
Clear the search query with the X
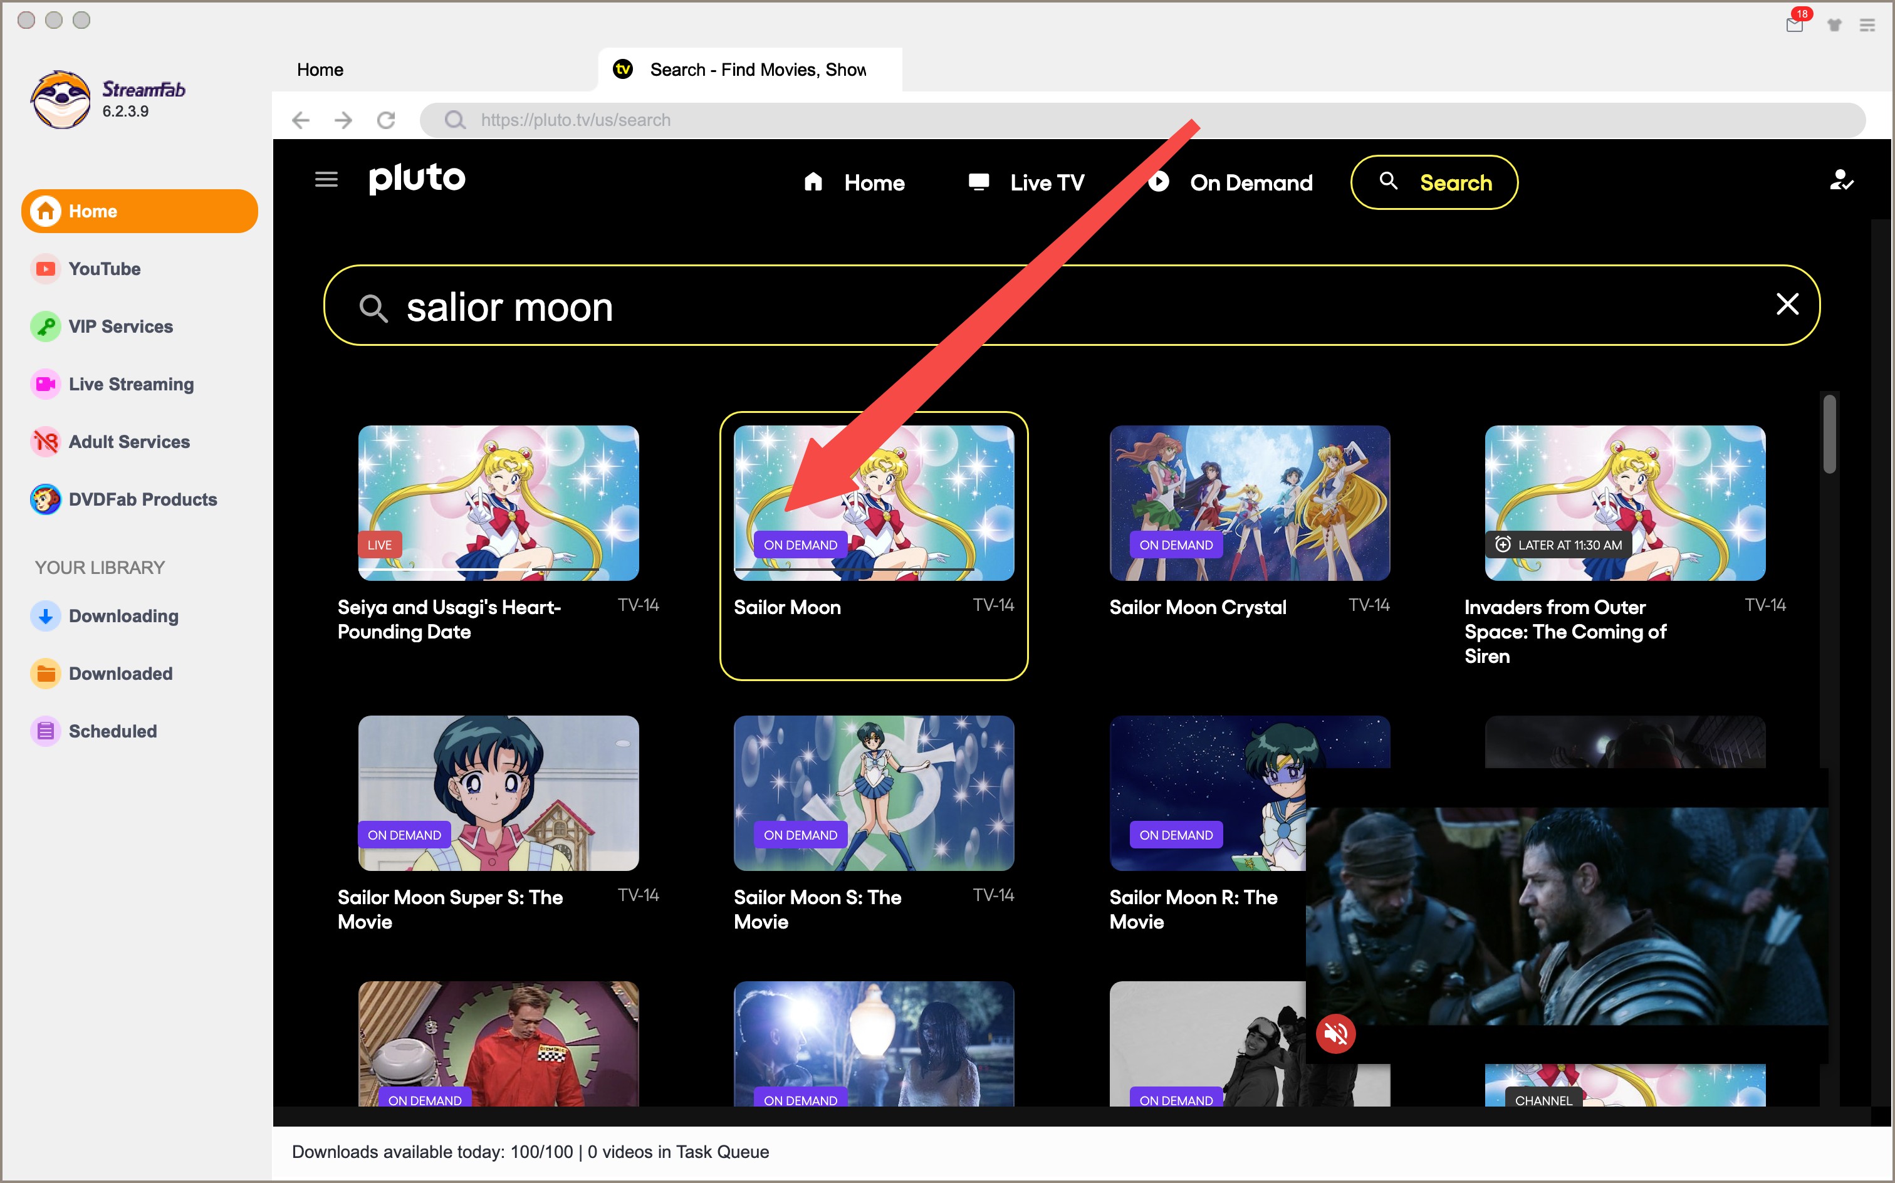(1787, 303)
